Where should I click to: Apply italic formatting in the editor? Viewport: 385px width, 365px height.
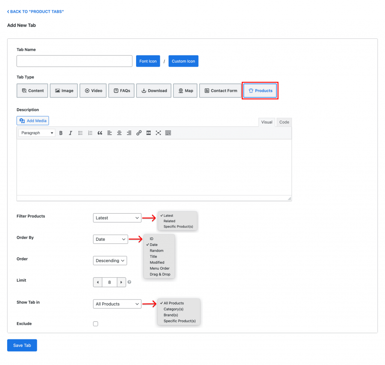pyautogui.click(x=70, y=133)
